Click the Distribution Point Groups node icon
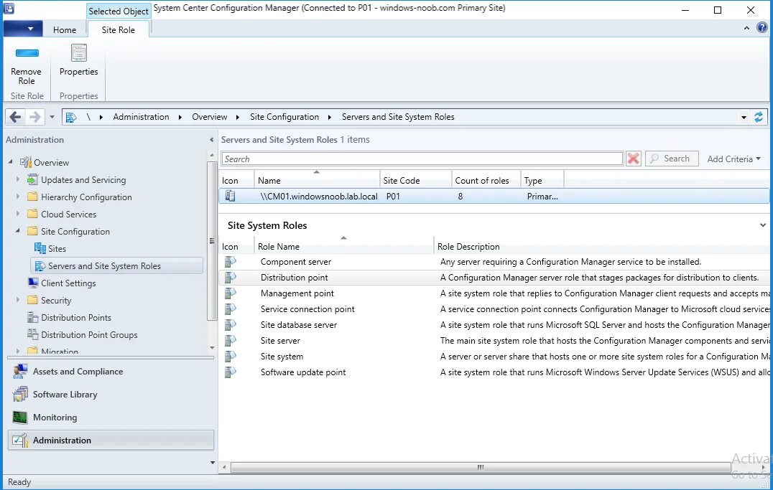Screen dimensions: 773x490 (x=32, y=334)
